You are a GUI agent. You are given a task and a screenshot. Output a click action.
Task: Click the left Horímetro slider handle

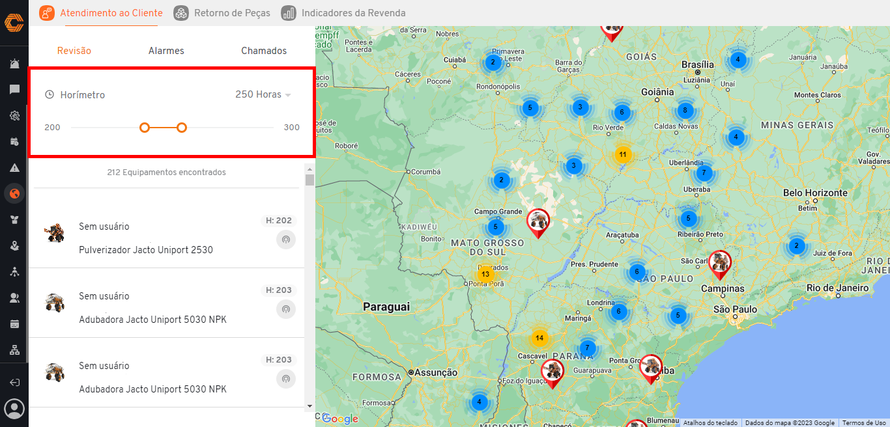click(x=145, y=128)
